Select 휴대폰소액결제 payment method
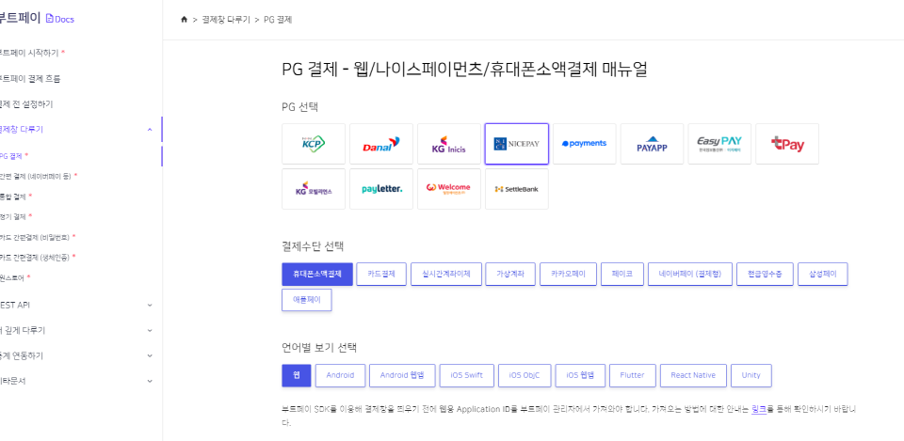 (317, 274)
